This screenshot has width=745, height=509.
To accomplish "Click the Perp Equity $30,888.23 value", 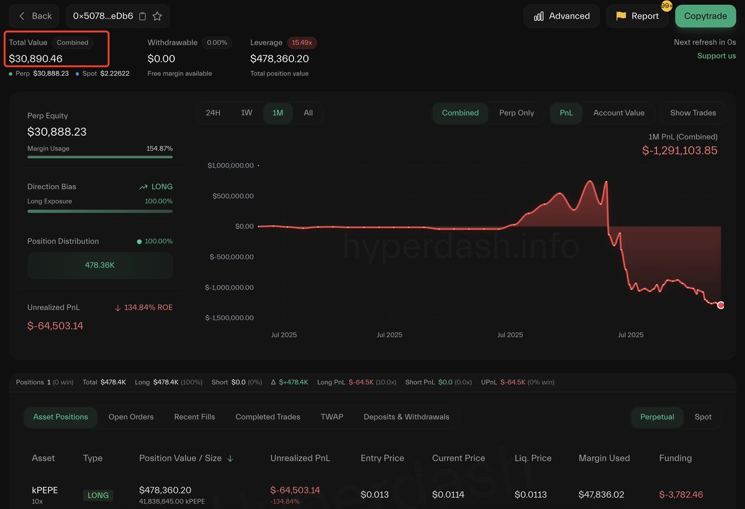I will click(x=57, y=132).
